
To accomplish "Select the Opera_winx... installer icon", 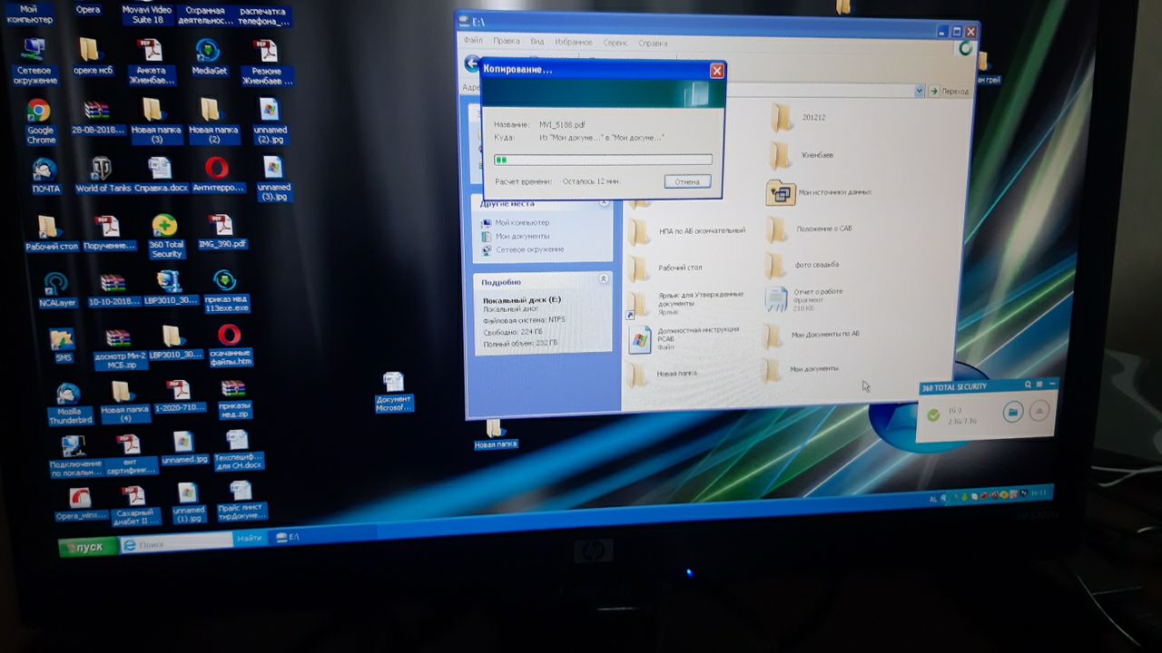I will point(82,504).
